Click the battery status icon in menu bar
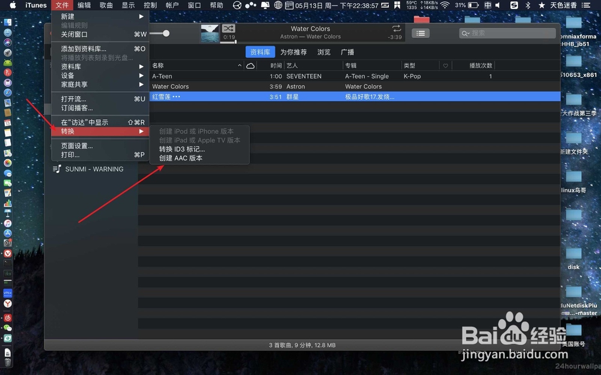This screenshot has height=375, width=601. pos(474,5)
